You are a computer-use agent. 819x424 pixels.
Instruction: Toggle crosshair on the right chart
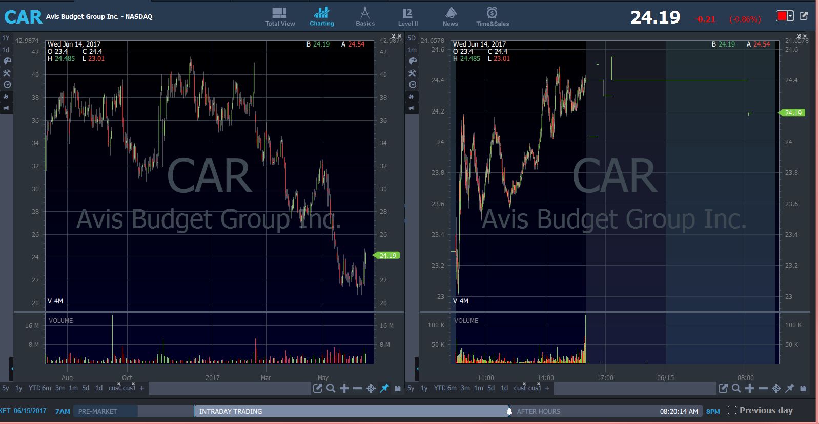click(x=776, y=388)
